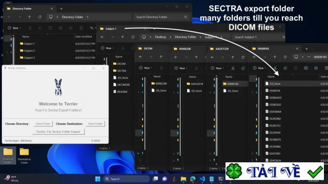Expand the New dropdown in 0000B185 window
This screenshot has width=328, height=184.
[260, 68]
